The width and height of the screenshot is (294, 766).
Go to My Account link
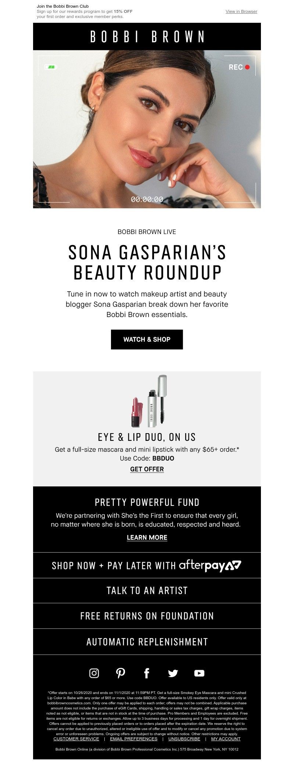[226, 739]
